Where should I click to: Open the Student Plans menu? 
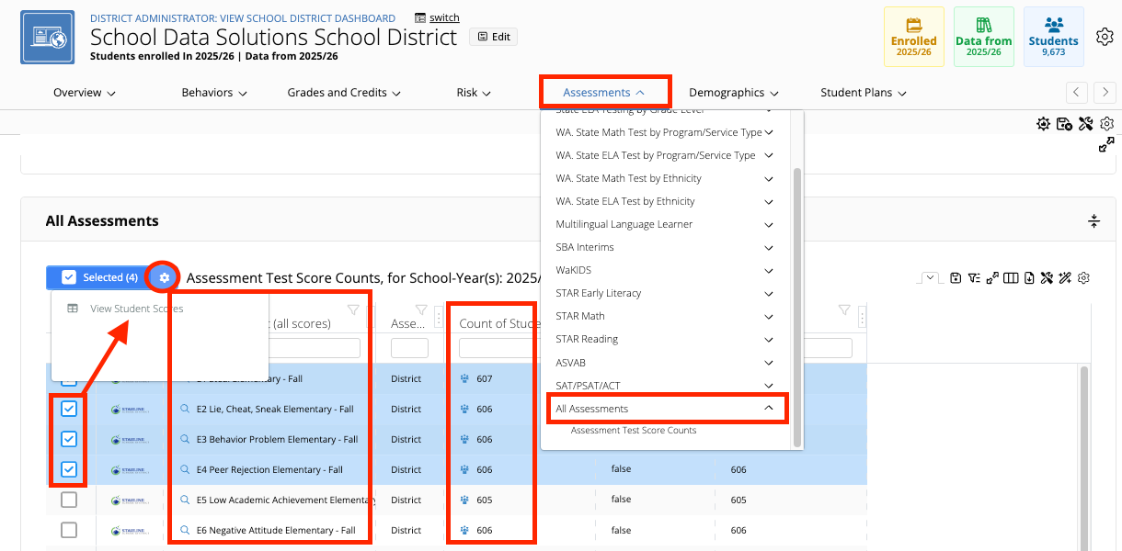[x=864, y=93]
